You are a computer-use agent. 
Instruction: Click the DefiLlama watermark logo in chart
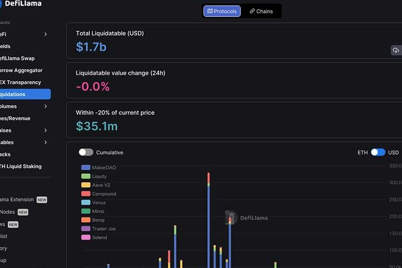(231, 217)
